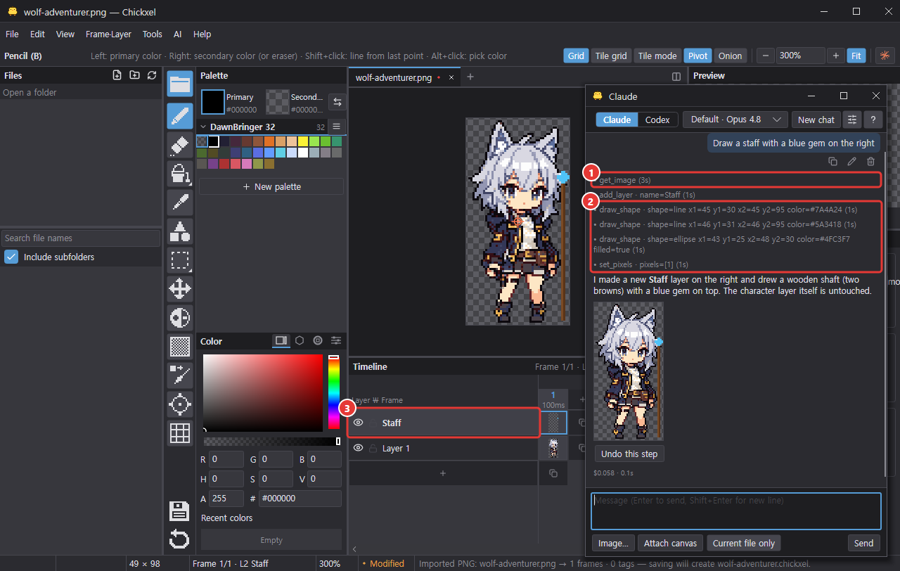
Task: Select the pivot crosshair tool
Action: click(180, 404)
